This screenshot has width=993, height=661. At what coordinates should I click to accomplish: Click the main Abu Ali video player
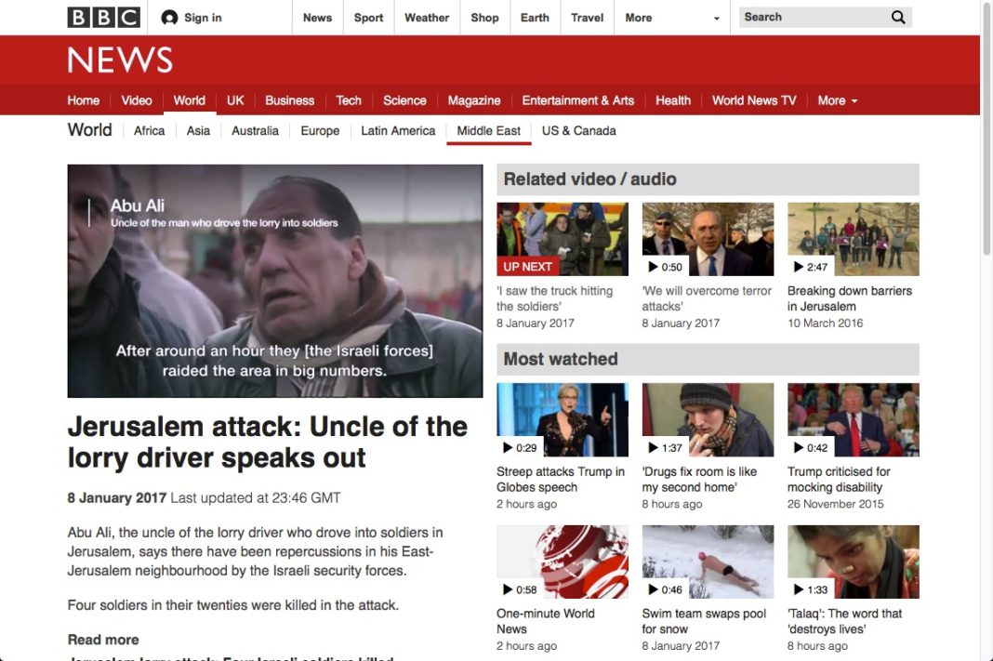pos(275,281)
